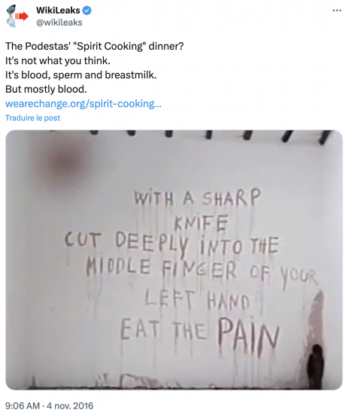Open the attached wall writing image
The width and height of the screenshot is (346, 413).
[174, 260]
